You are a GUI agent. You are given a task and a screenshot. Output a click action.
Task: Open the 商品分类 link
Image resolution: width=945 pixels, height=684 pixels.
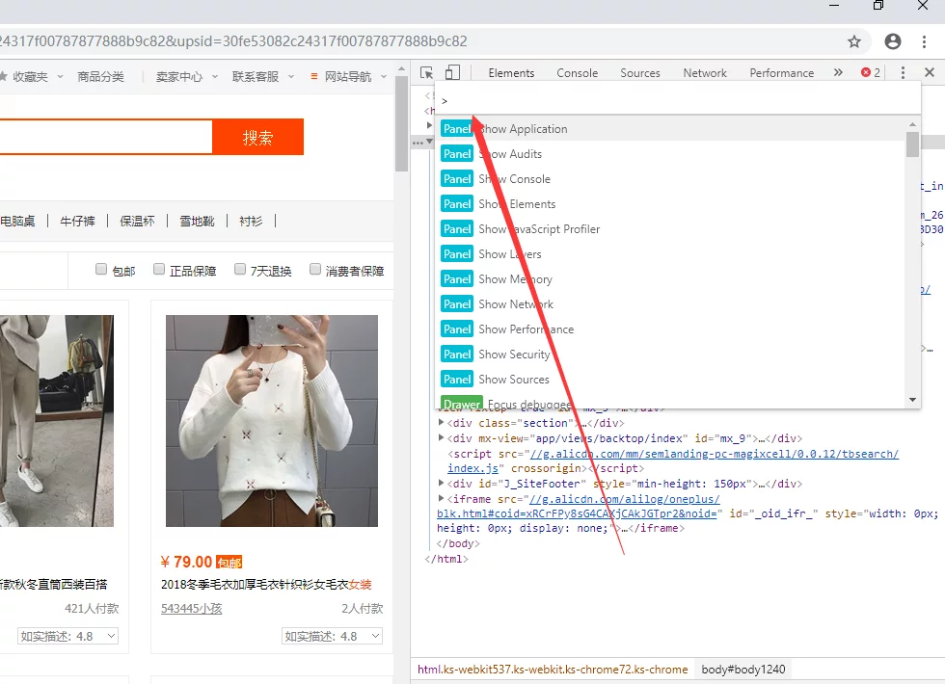click(x=100, y=76)
